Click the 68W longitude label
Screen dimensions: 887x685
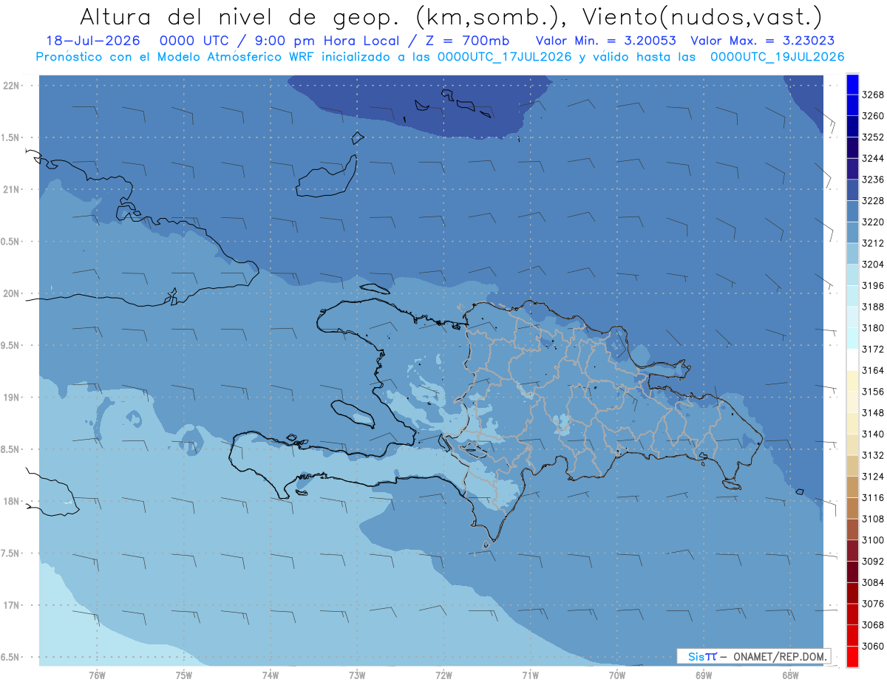789,675
